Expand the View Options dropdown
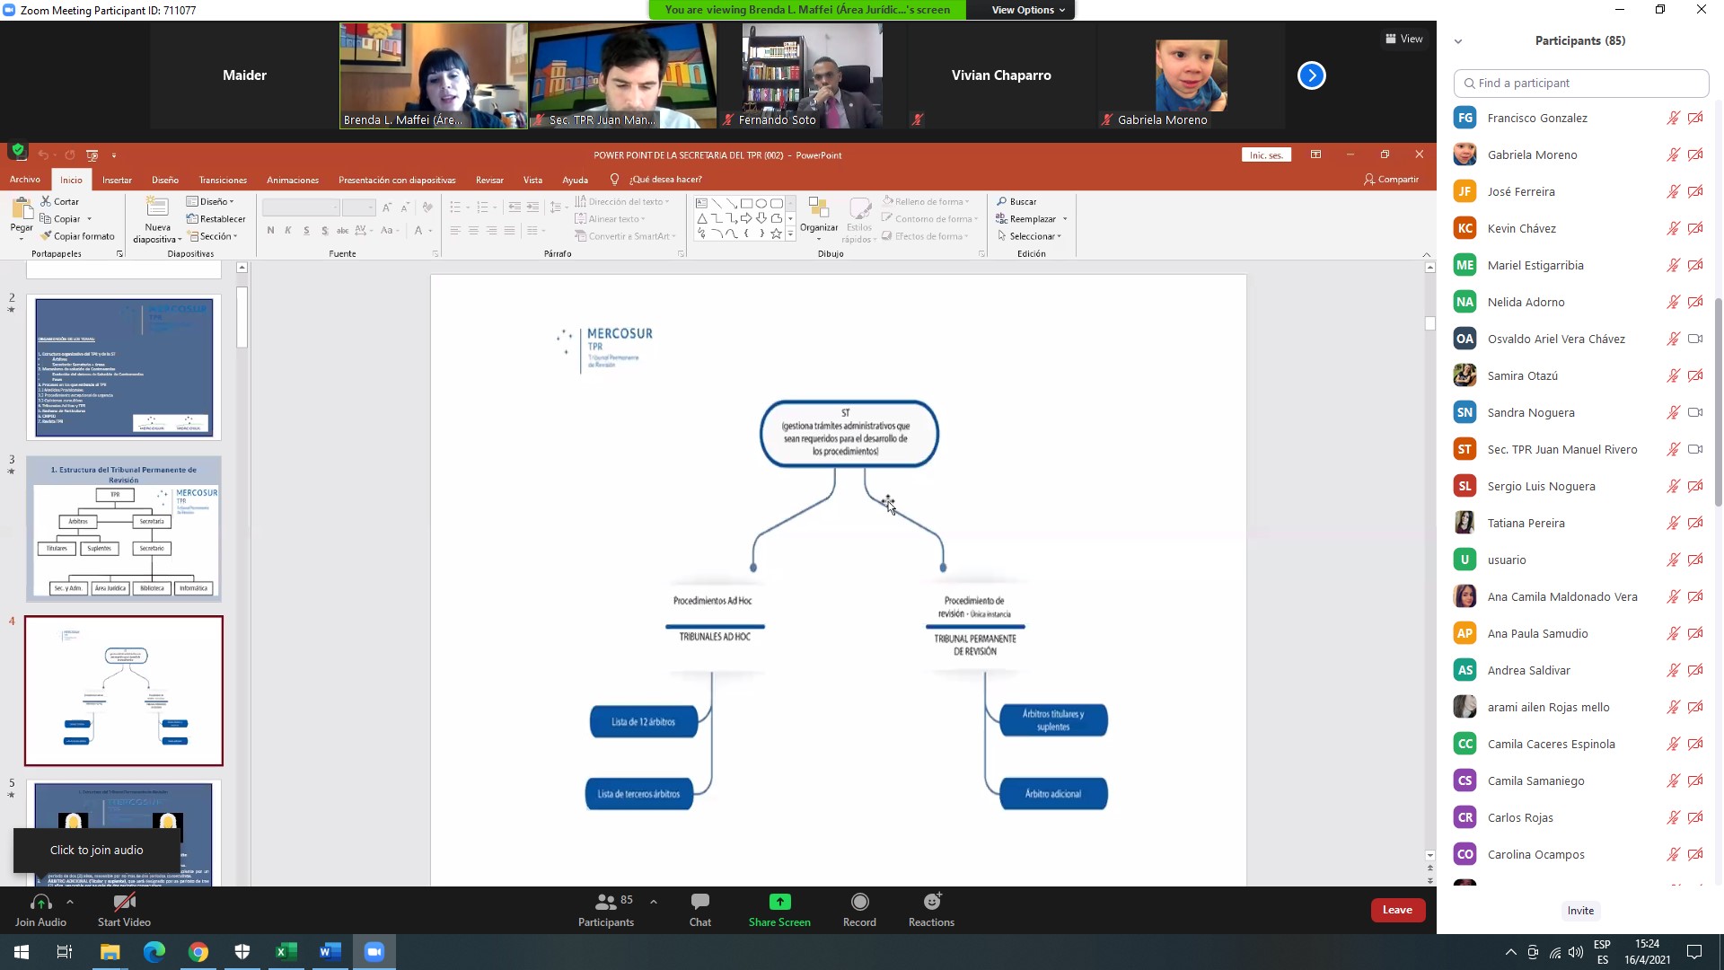The image size is (1724, 970). (x=1027, y=10)
